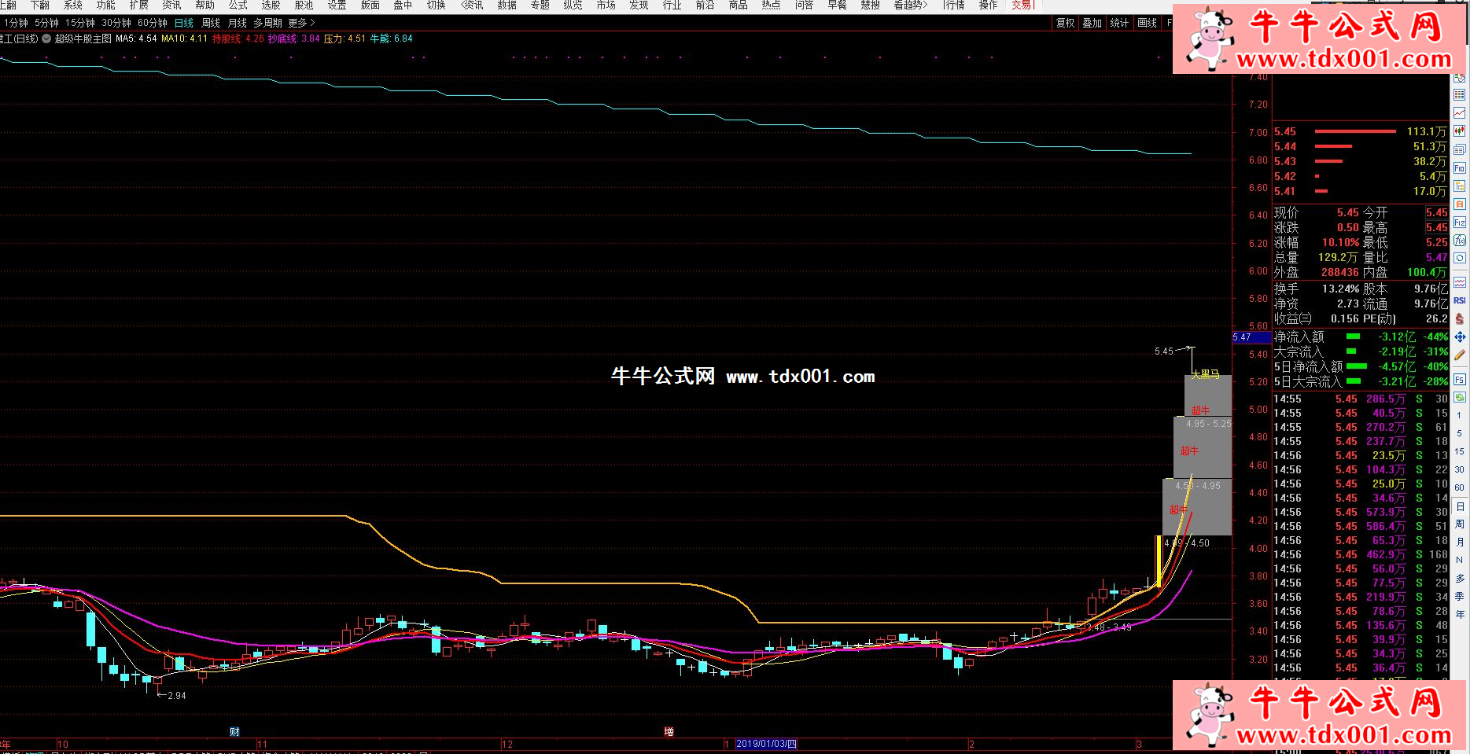Switch to 60-minute period in sidebar
The height and width of the screenshot is (754, 1470).
(1459, 487)
